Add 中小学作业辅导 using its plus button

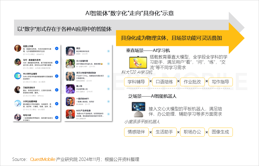click(57, 76)
